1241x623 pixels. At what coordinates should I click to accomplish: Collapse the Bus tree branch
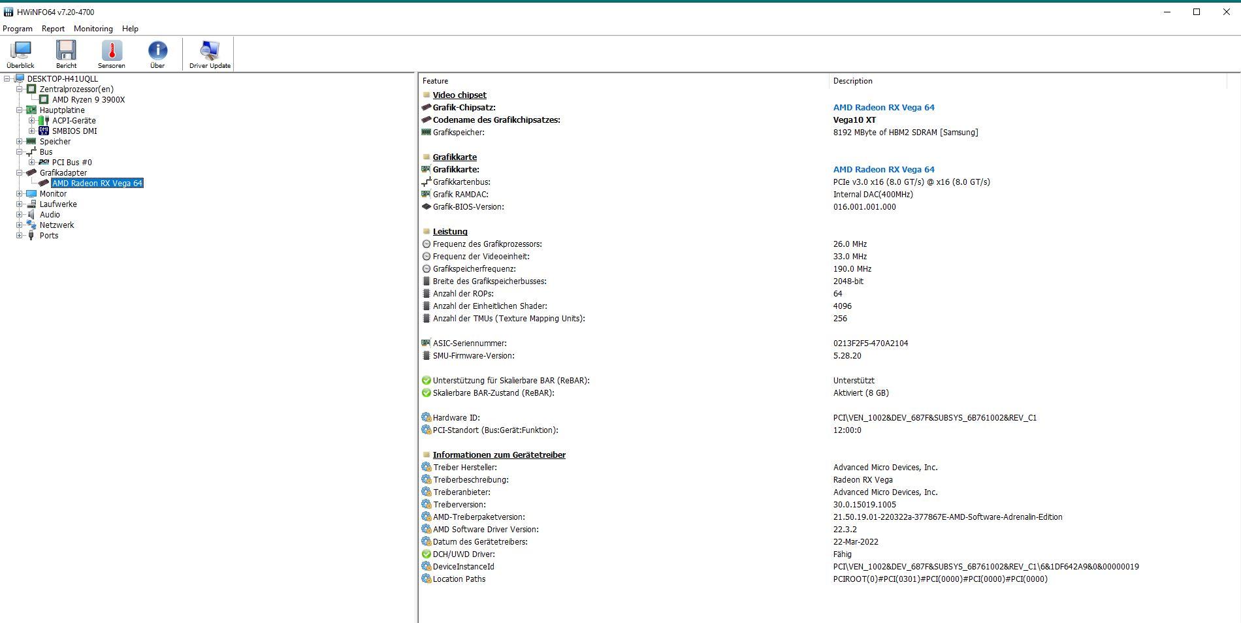(x=20, y=152)
